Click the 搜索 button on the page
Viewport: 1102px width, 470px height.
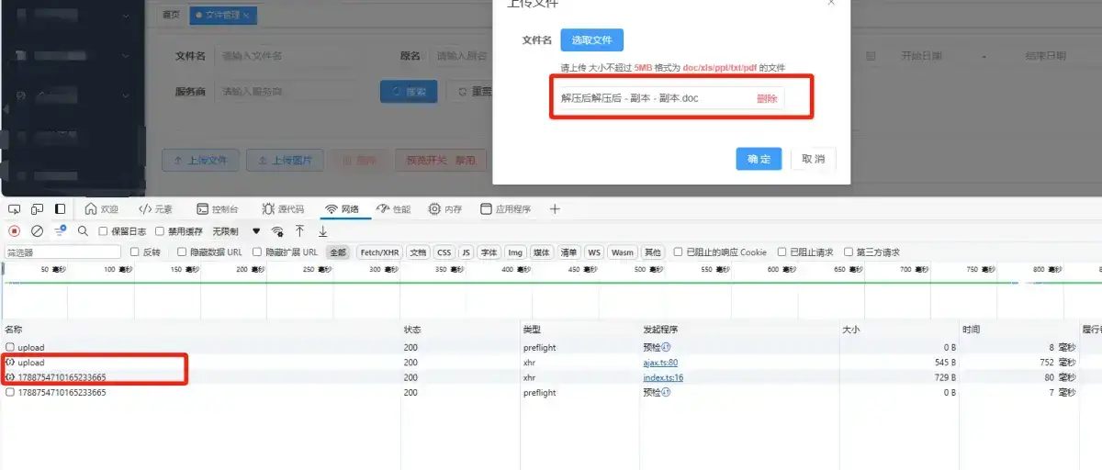click(409, 91)
